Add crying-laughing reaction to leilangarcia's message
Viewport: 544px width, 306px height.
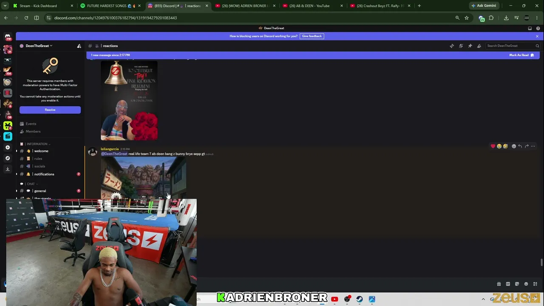point(499,146)
